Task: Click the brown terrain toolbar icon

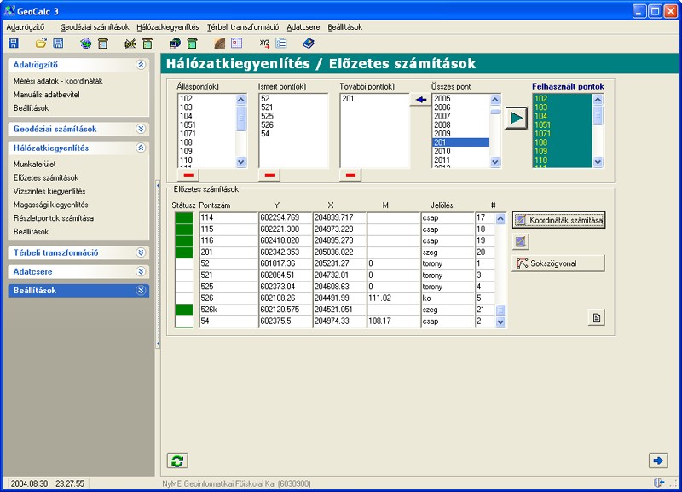Action: 220,43
